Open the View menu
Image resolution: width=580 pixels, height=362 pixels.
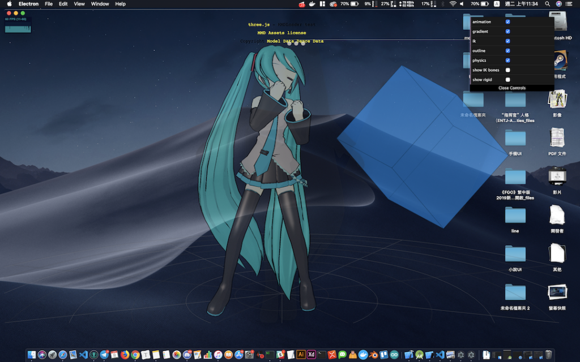[x=79, y=4]
